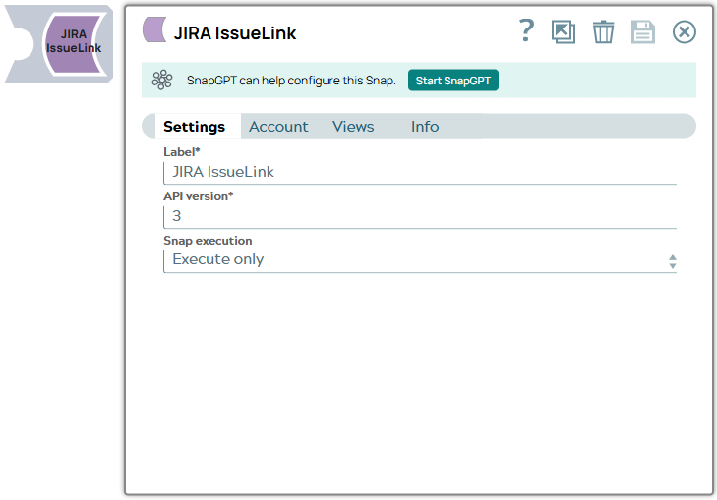
Task: Focus the API version field
Action: coord(420,216)
